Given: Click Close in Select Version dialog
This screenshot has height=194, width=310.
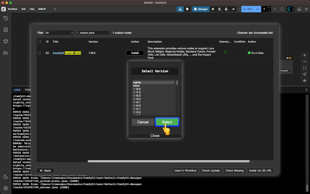Looking at the screenshot, I should pos(155,136).
